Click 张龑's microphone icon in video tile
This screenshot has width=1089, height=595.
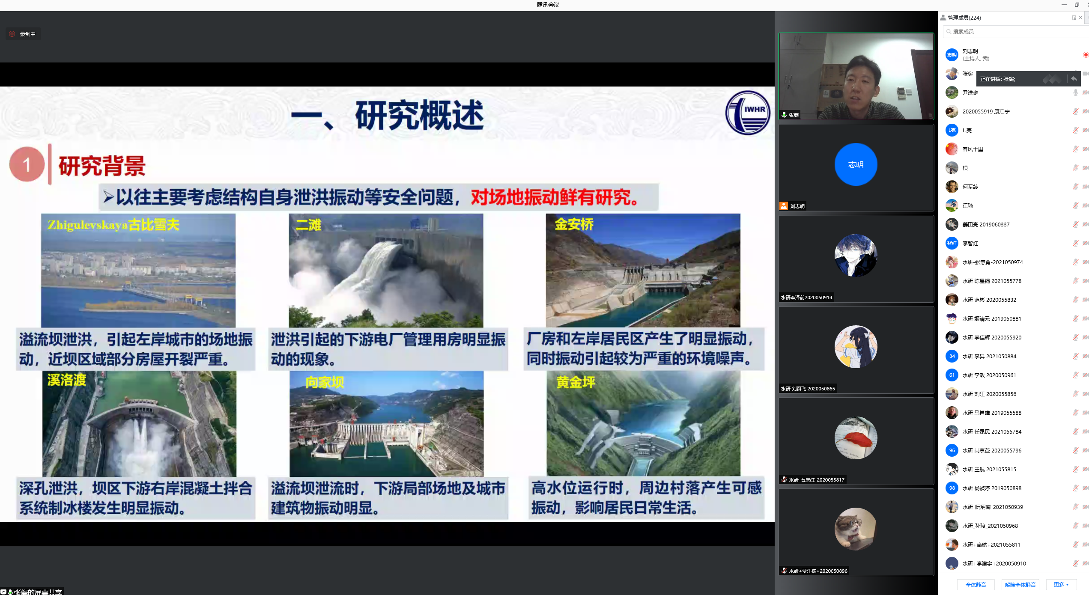pos(784,115)
